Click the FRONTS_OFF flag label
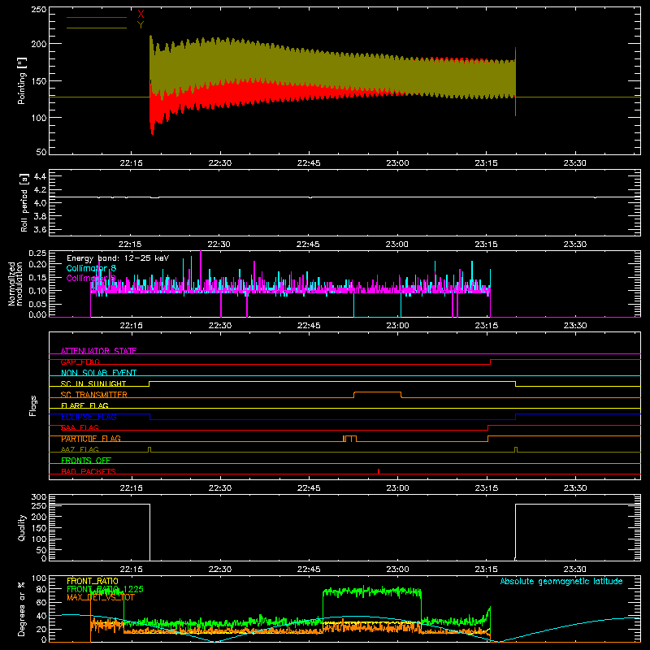Image resolution: width=650 pixels, height=650 pixels. pos(86,461)
